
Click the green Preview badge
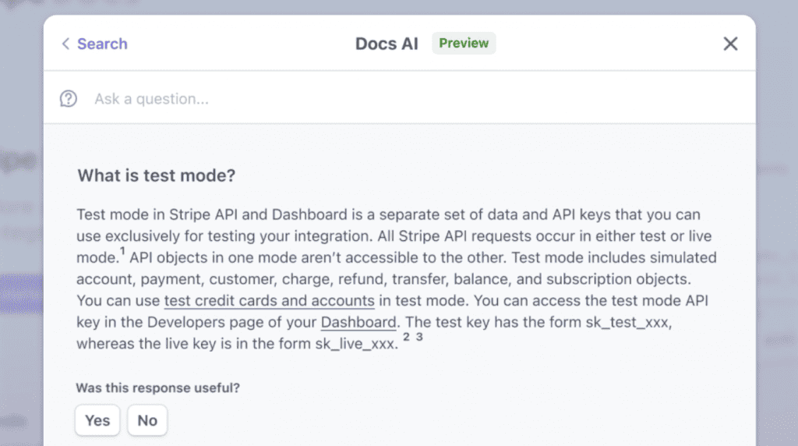click(x=464, y=43)
